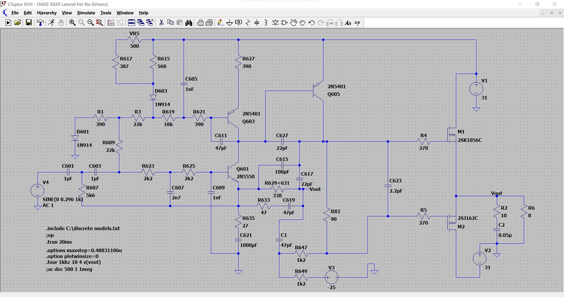Select the Place Diode tool

[x=275, y=23]
